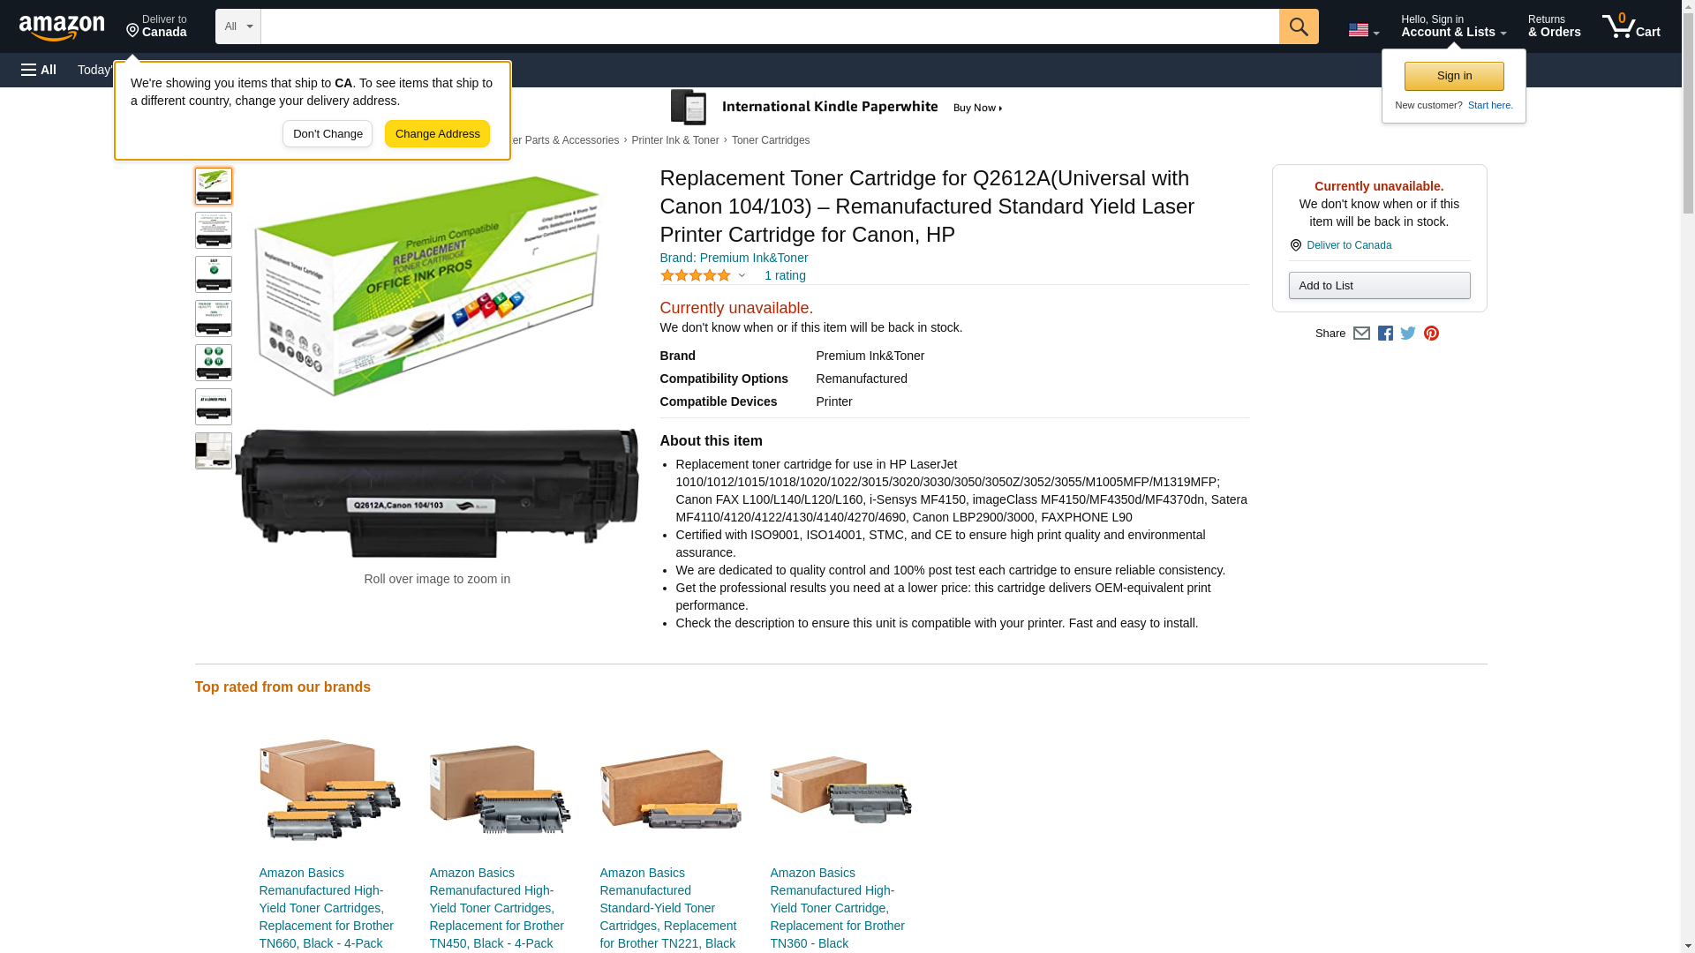The width and height of the screenshot is (1695, 953).
Task: Open the 1 rating link
Action: point(785,275)
